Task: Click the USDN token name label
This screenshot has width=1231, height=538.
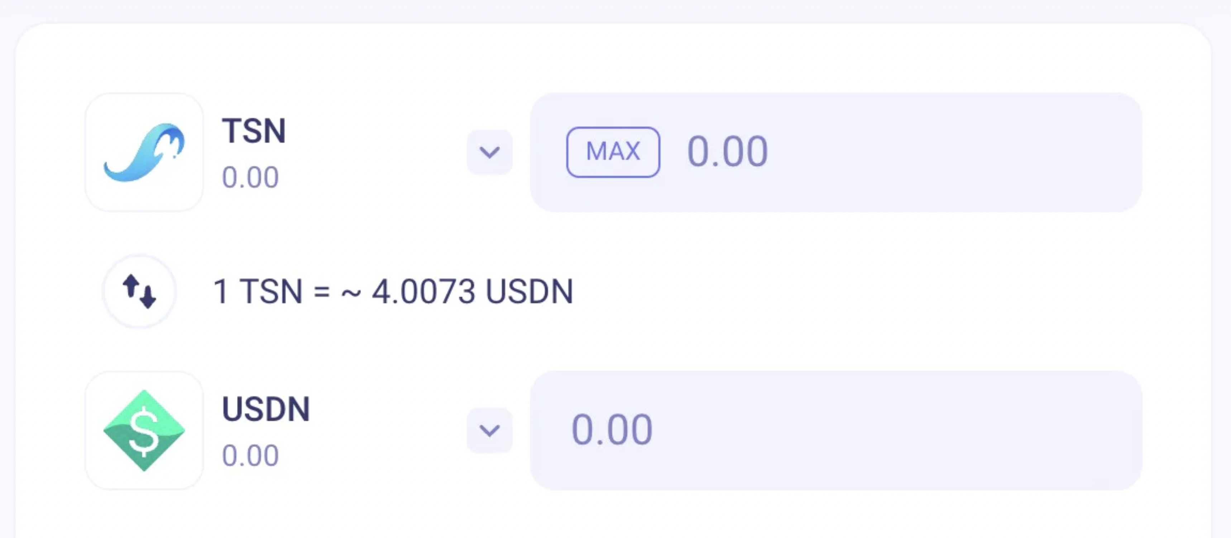Action: (266, 409)
